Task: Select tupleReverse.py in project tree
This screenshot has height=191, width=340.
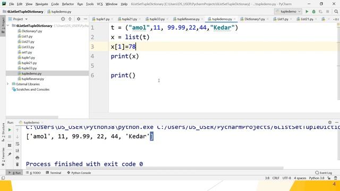Action: tap(33, 79)
